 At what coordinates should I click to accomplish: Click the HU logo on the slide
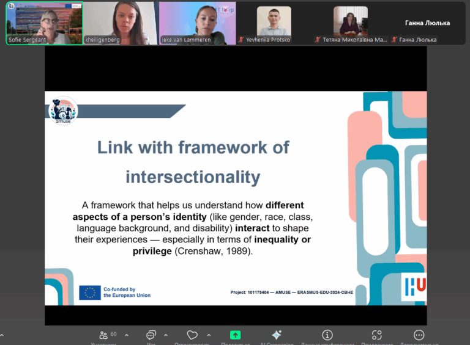point(414,287)
